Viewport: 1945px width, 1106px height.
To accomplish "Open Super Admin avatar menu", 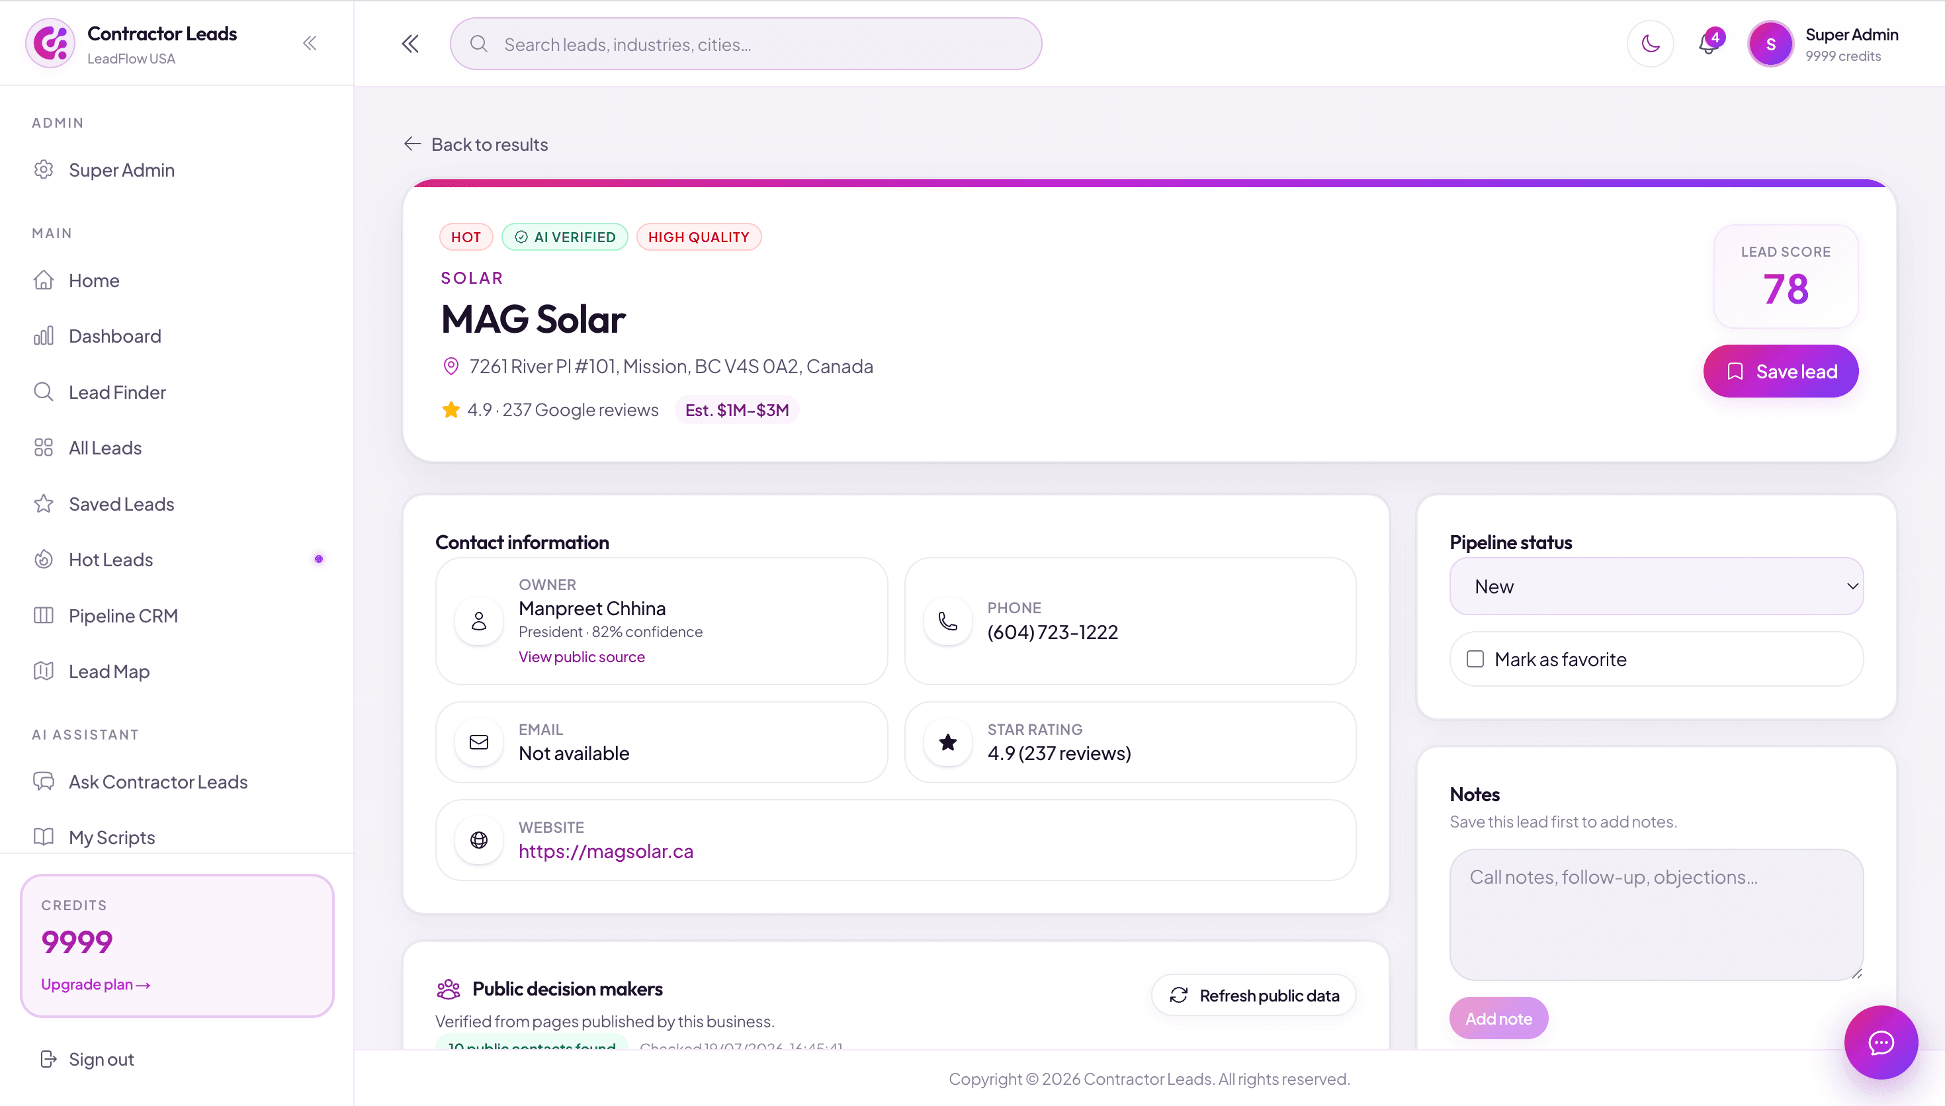I will 1770,44.
